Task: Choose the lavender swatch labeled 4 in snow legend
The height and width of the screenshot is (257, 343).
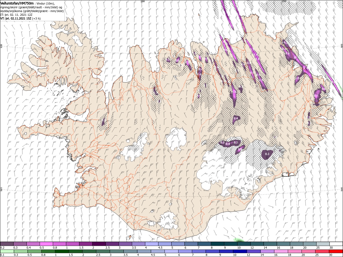Action: 152,244
